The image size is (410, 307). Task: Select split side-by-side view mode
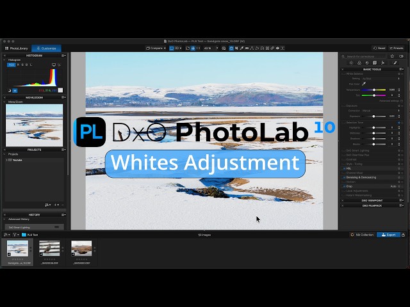click(177, 49)
